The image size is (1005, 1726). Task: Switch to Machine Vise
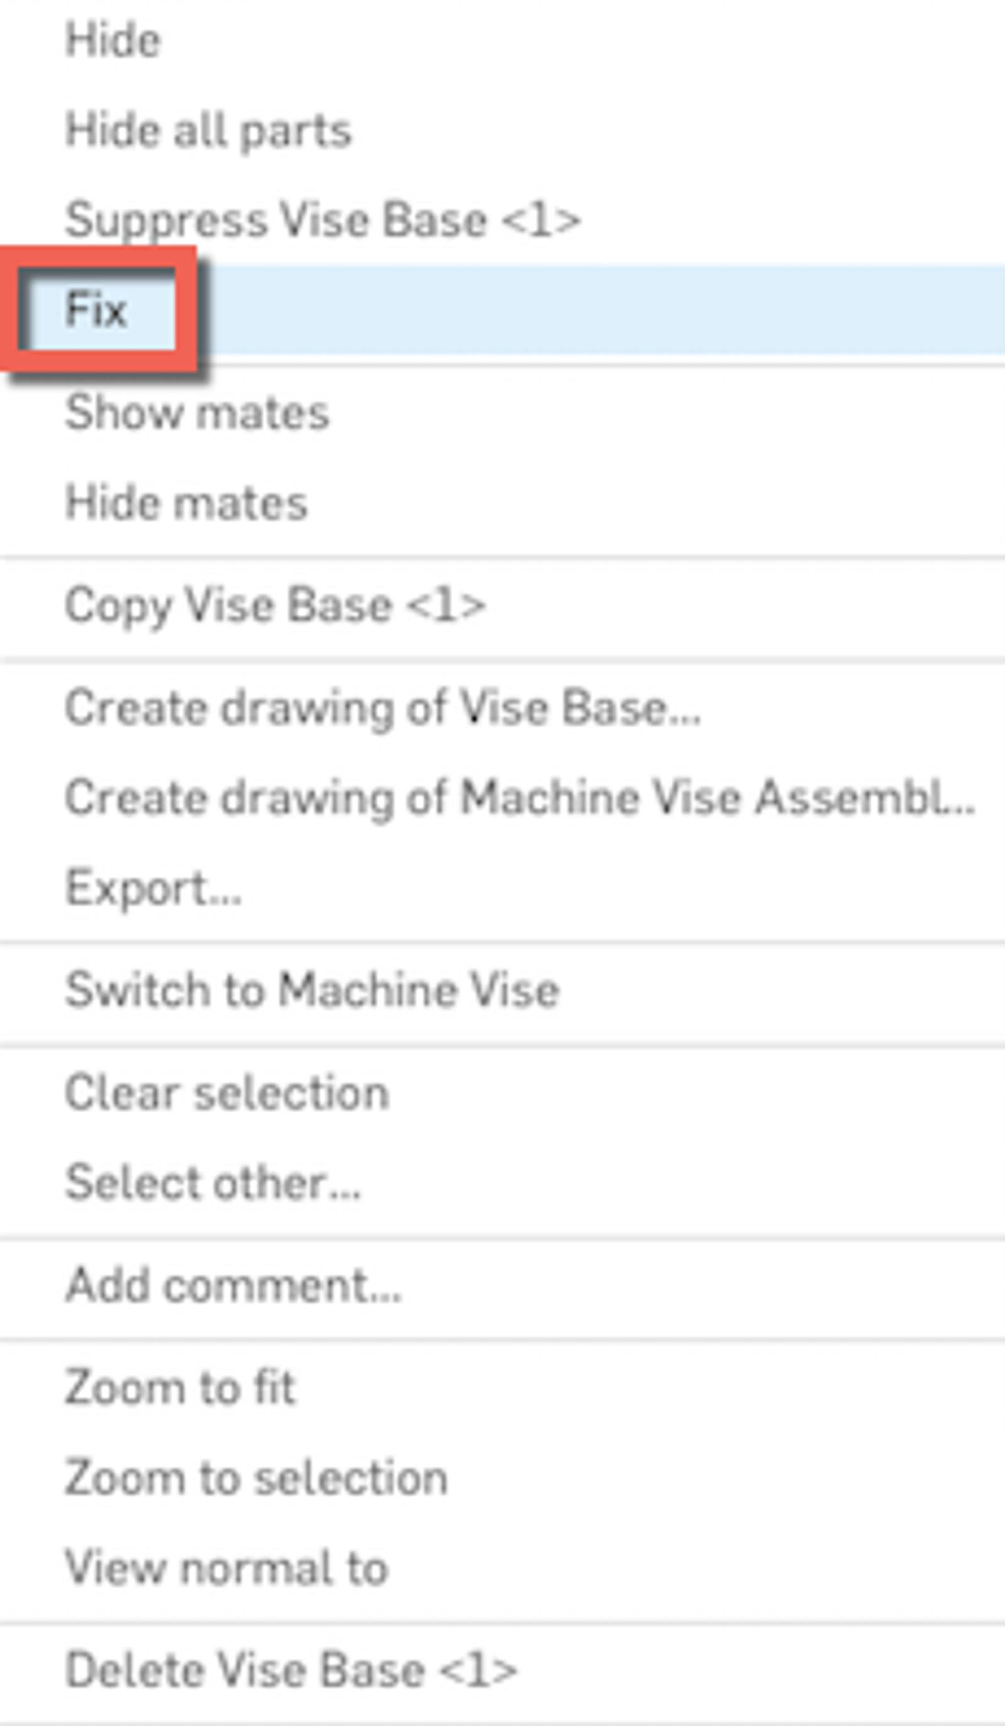click(312, 991)
